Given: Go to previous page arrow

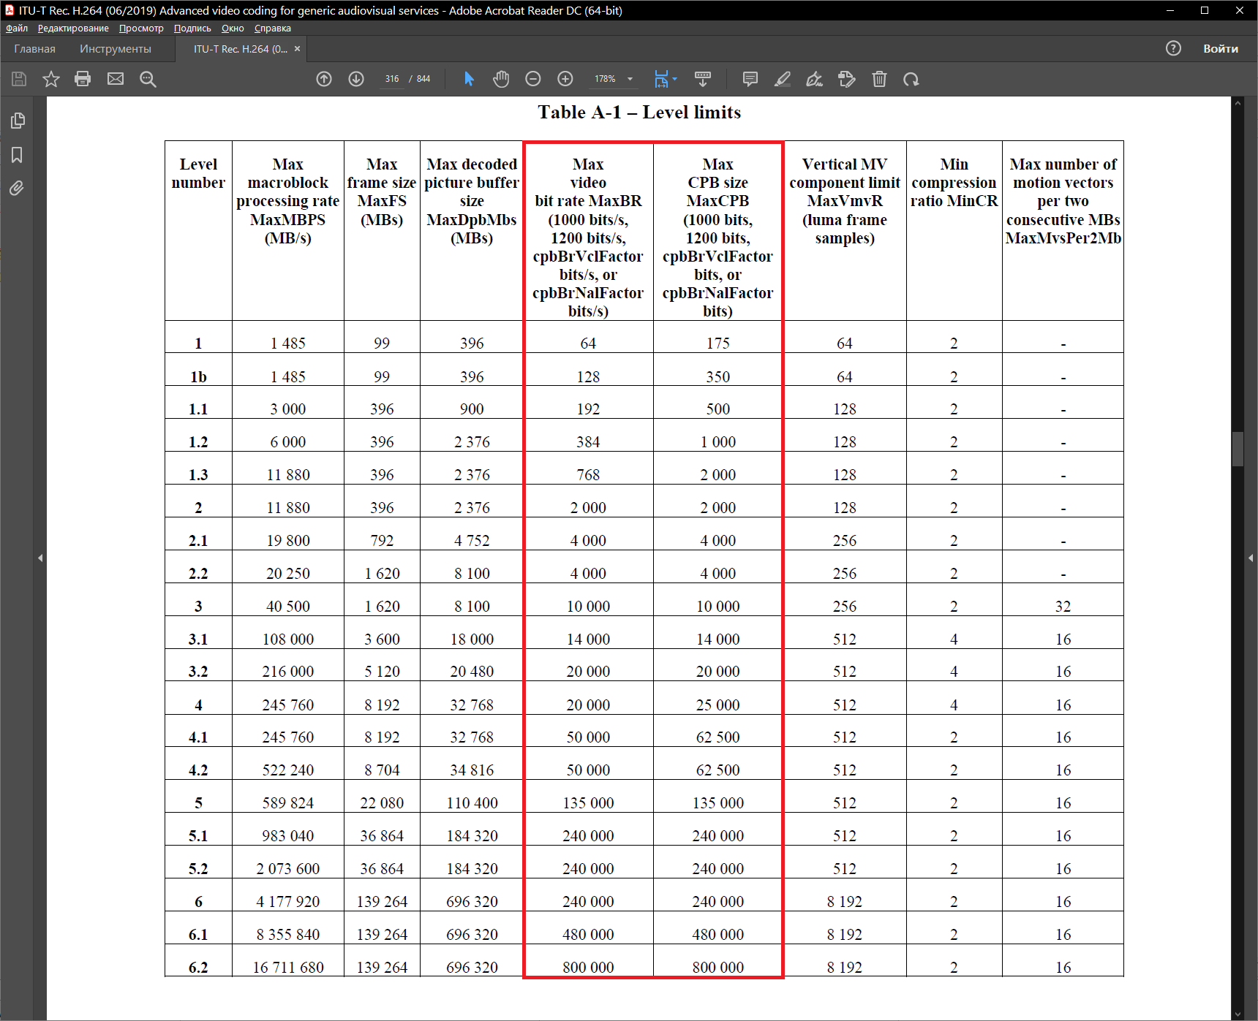Looking at the screenshot, I should point(324,79).
